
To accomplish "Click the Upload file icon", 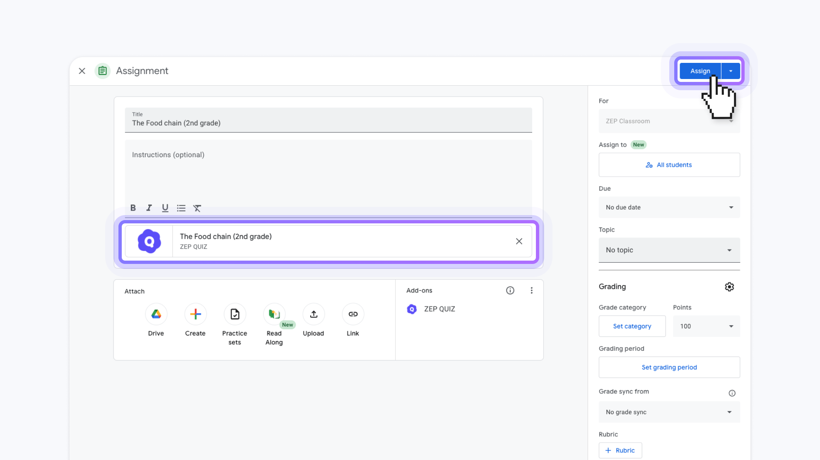I will coord(314,314).
